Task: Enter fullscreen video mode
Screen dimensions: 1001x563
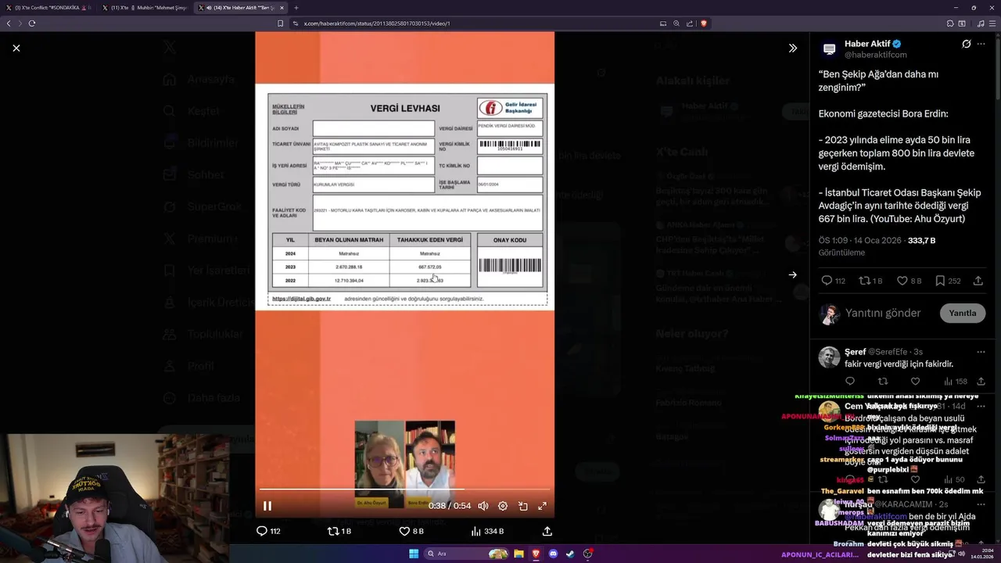Action: point(542,506)
